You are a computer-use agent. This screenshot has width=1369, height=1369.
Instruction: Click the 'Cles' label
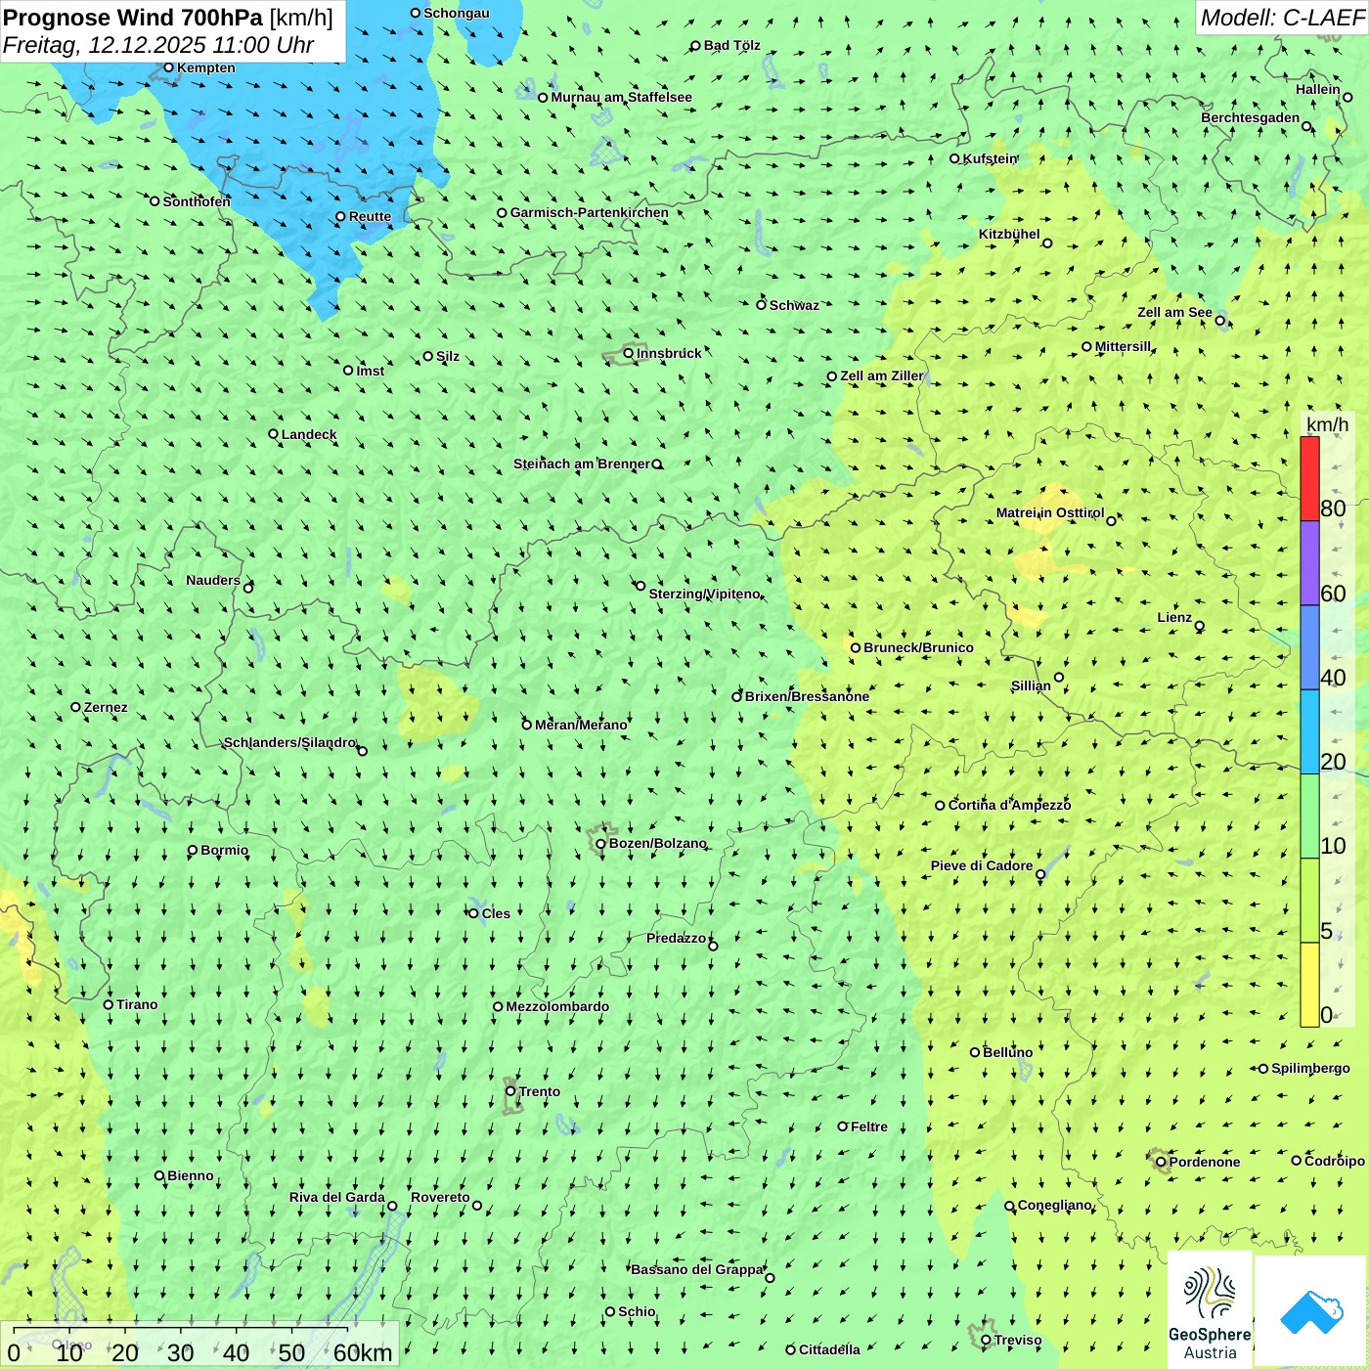[496, 913]
